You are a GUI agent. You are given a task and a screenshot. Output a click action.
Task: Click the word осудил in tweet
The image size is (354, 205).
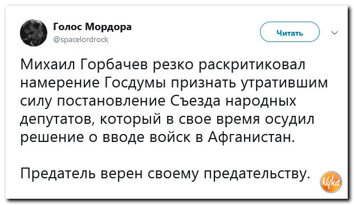[290, 119]
